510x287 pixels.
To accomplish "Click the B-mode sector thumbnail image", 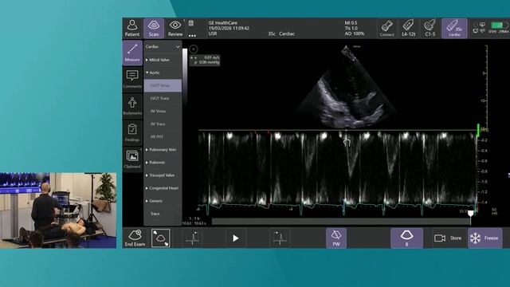I will [347, 87].
